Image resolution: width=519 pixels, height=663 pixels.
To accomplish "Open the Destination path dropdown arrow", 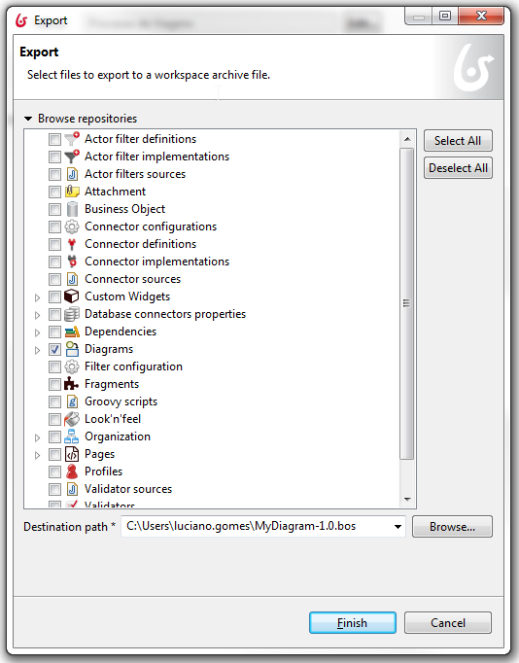I will 398,527.
